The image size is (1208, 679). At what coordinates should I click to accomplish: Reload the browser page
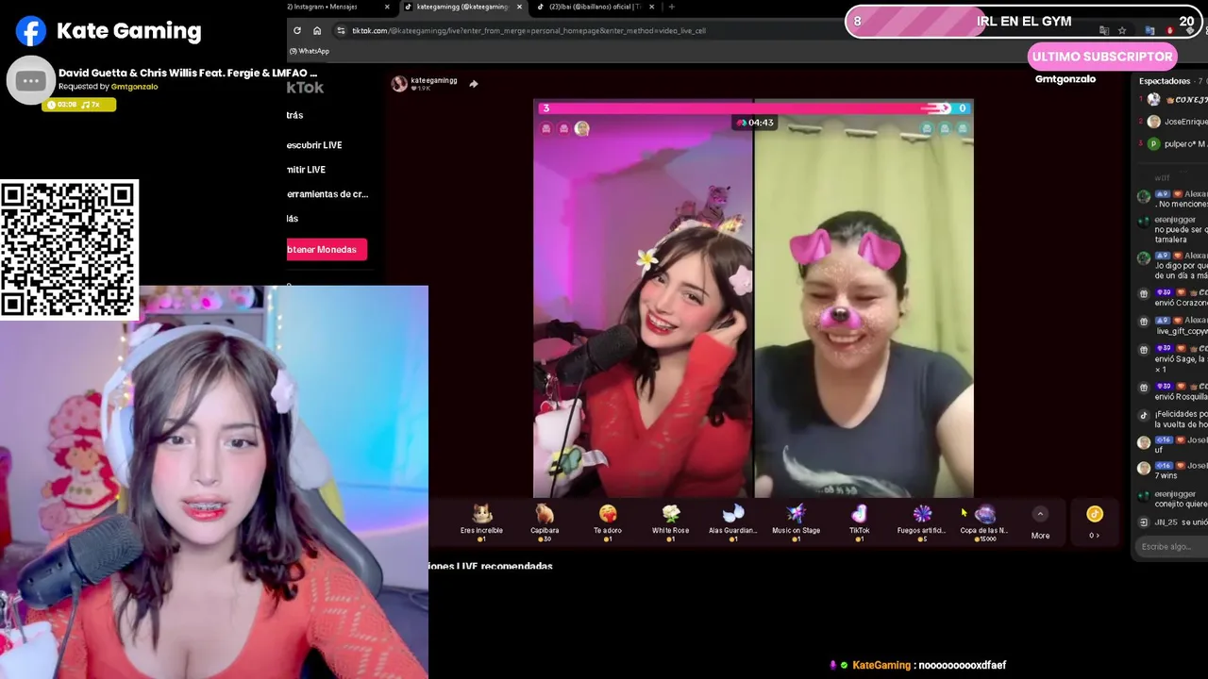[296, 30]
